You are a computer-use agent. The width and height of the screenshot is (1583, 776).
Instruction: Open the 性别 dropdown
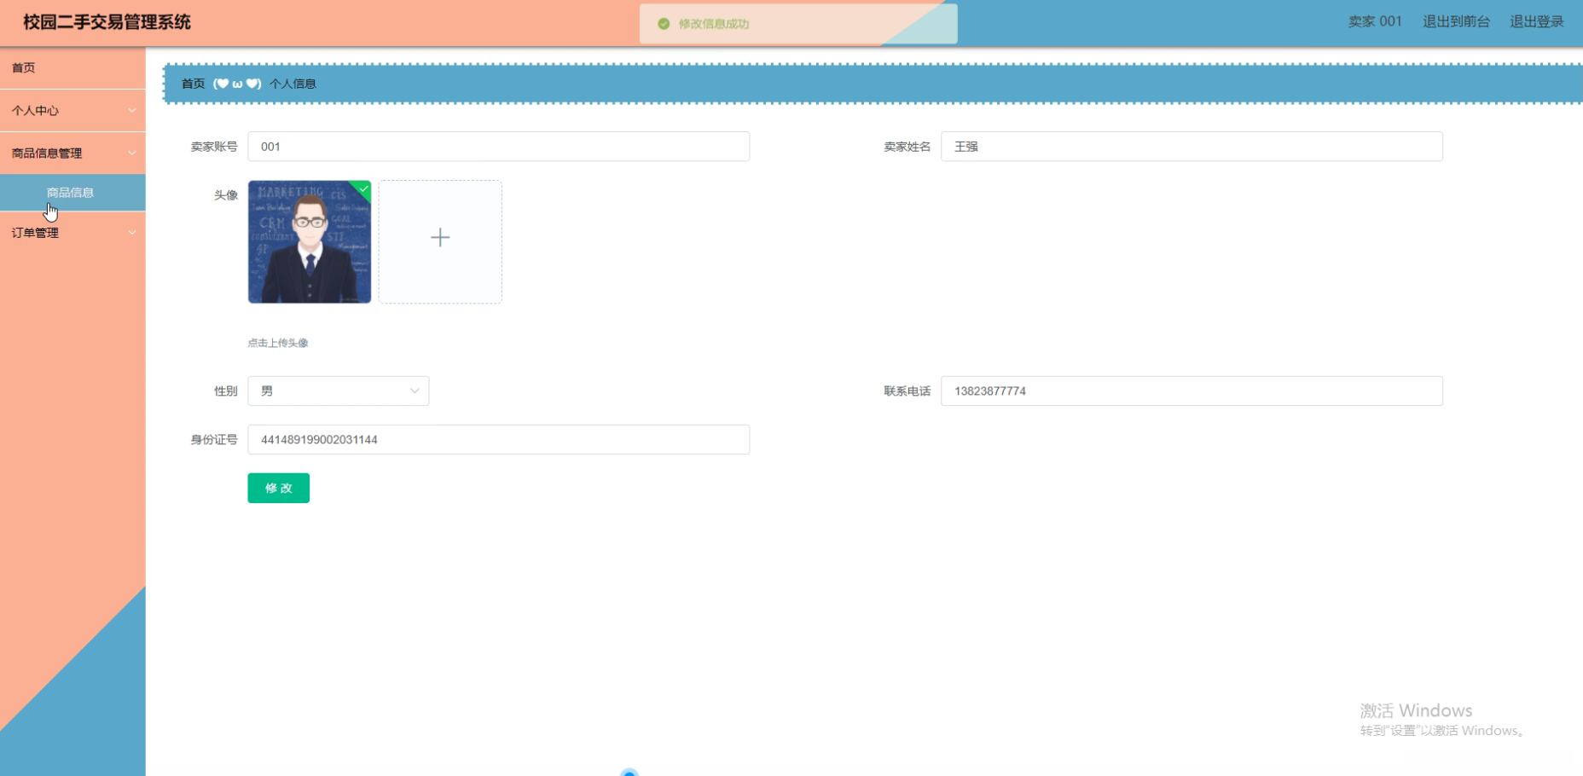coord(339,391)
